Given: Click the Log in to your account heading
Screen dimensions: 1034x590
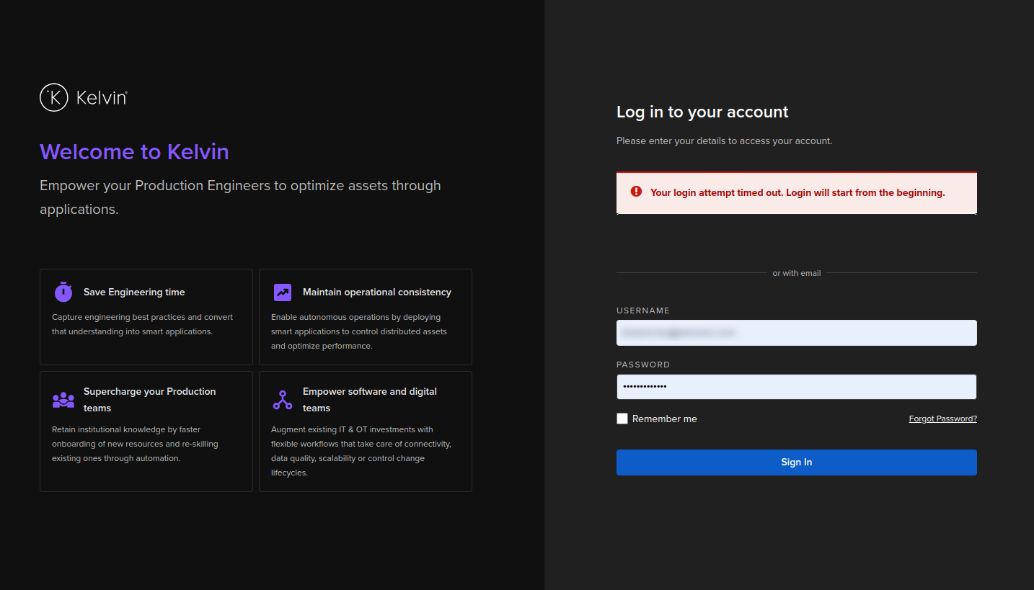Looking at the screenshot, I should (x=702, y=112).
